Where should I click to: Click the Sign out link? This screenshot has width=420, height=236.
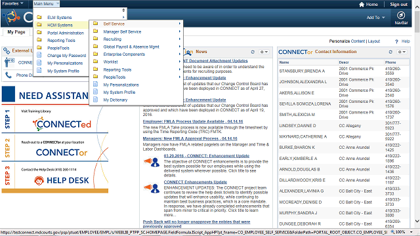(398, 5)
